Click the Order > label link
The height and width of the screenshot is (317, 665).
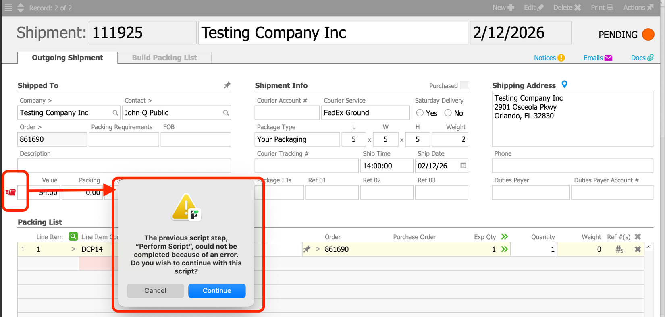click(x=31, y=127)
